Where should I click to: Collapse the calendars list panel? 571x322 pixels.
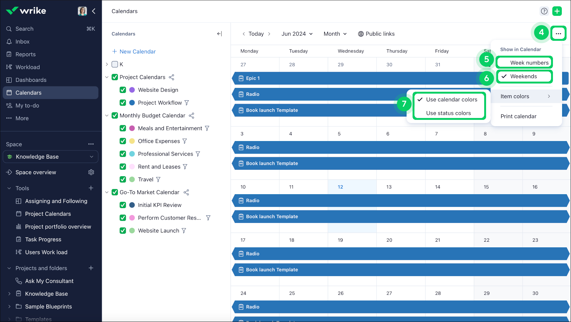click(x=219, y=34)
